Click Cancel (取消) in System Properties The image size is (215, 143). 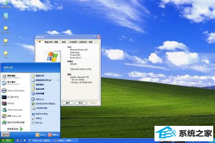[x=81, y=103]
